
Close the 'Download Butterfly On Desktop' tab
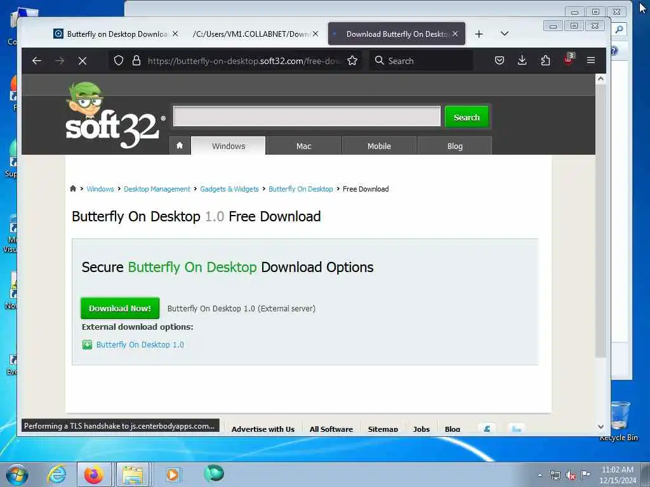tap(455, 34)
